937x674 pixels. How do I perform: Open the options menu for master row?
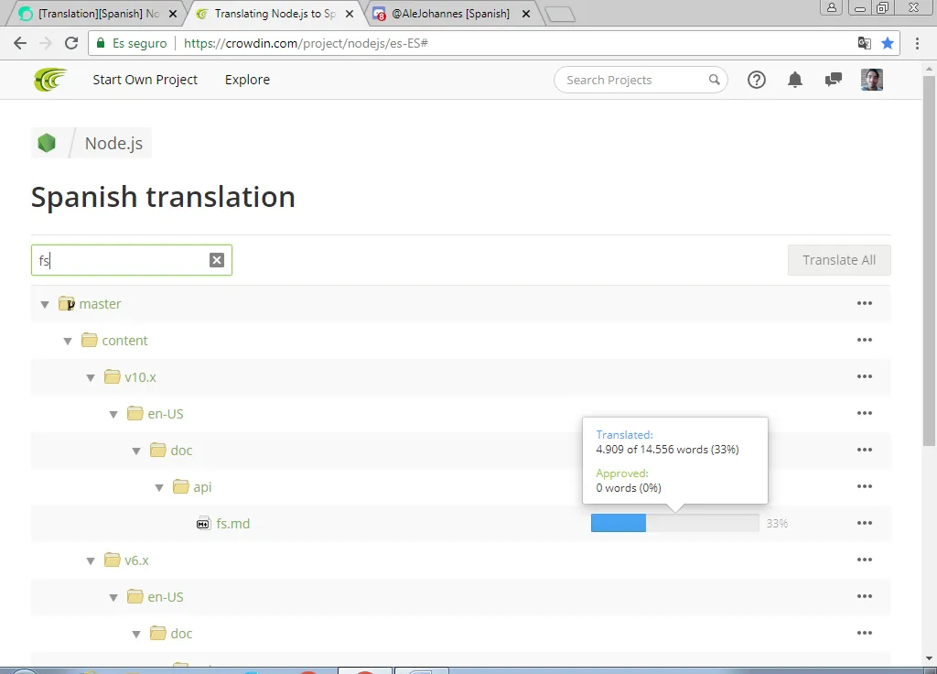click(865, 303)
